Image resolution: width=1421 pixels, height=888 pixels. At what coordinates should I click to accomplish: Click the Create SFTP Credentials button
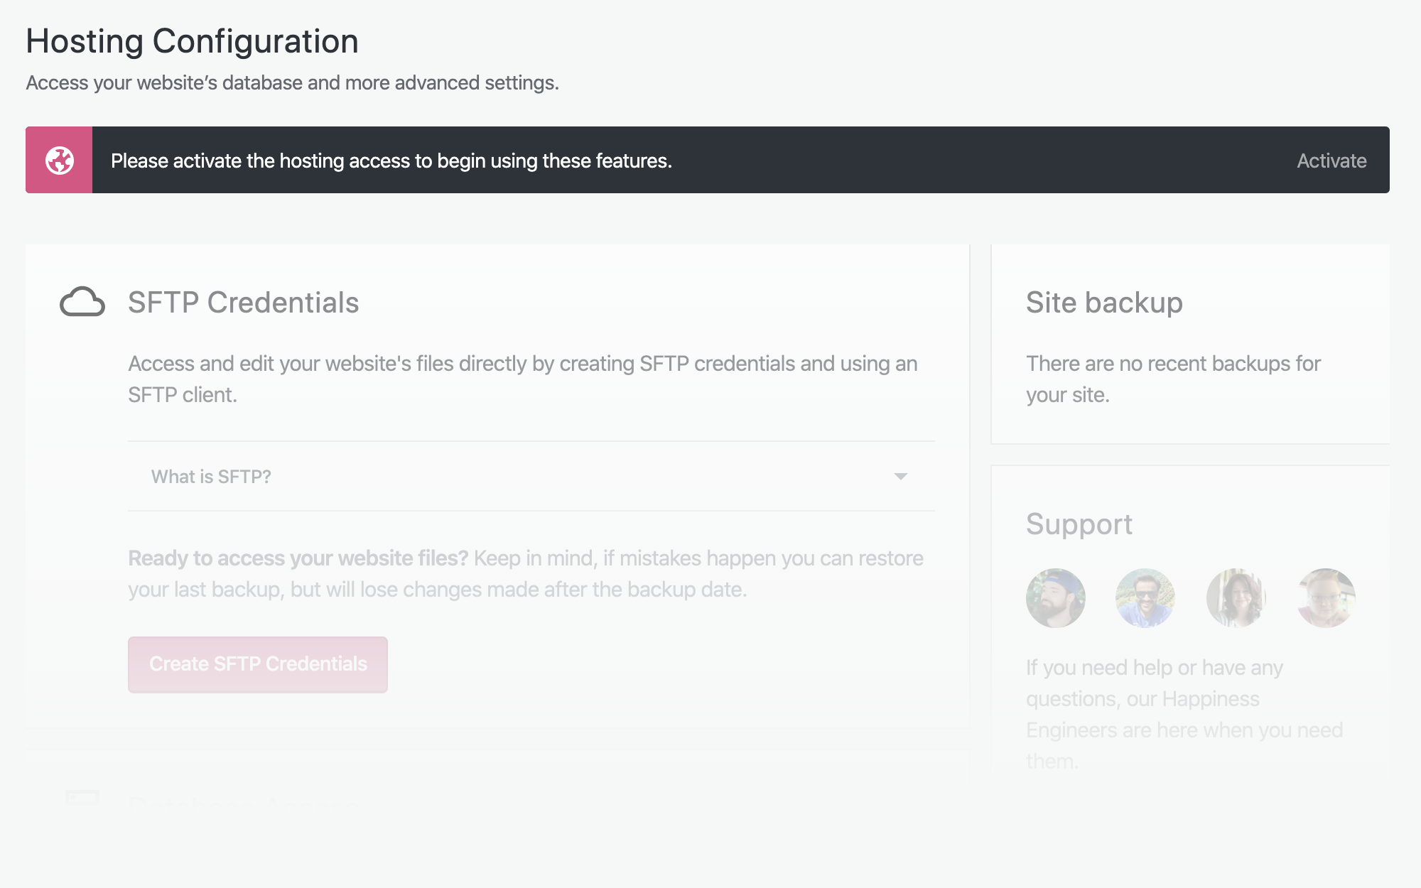coord(258,664)
